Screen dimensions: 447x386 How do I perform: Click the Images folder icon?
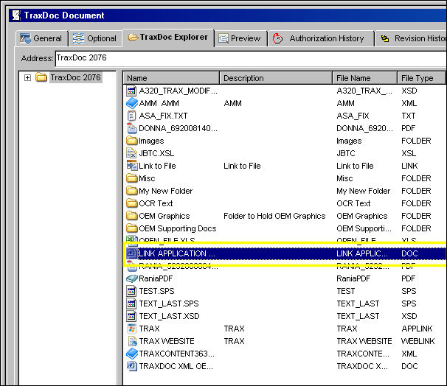coord(132,141)
